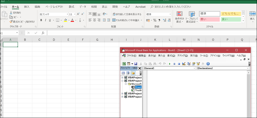
Task: Open Project Explorer icon in VBA toolbar
Action: coord(189,64)
